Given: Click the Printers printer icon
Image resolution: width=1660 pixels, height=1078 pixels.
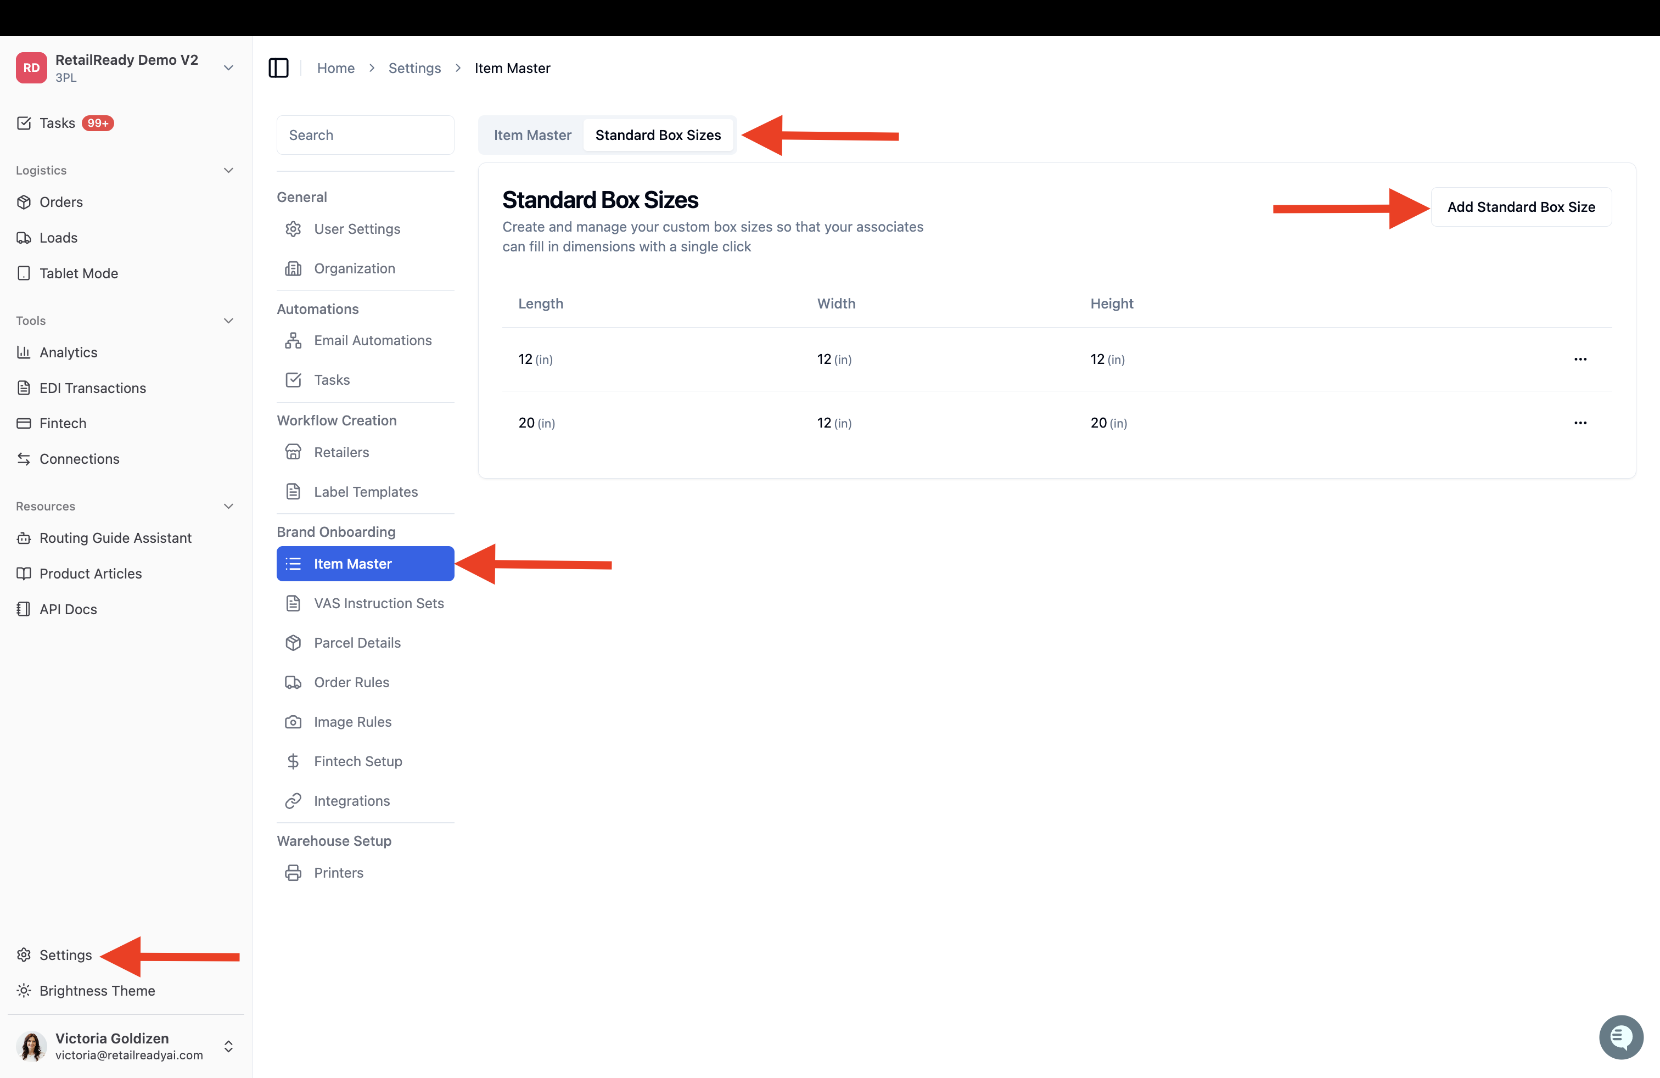Looking at the screenshot, I should click(x=293, y=873).
